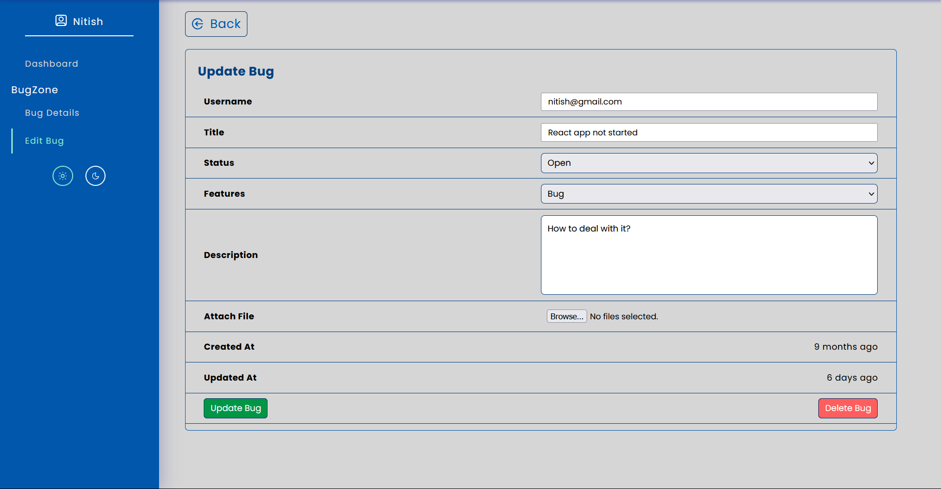Click the Title field with React app text

tap(709, 132)
